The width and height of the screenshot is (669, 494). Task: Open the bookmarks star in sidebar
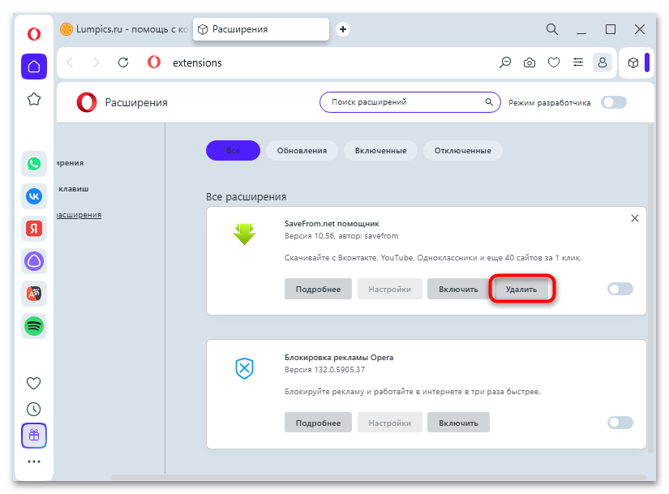[x=34, y=100]
